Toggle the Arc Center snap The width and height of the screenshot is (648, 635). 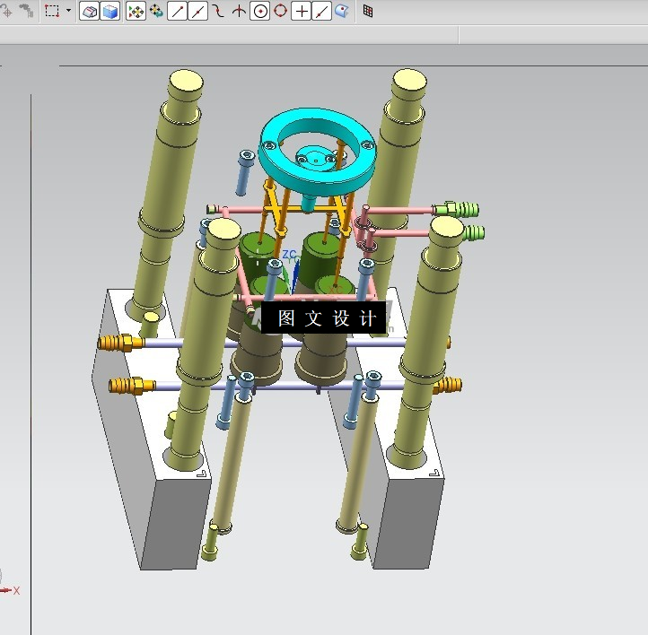click(259, 12)
